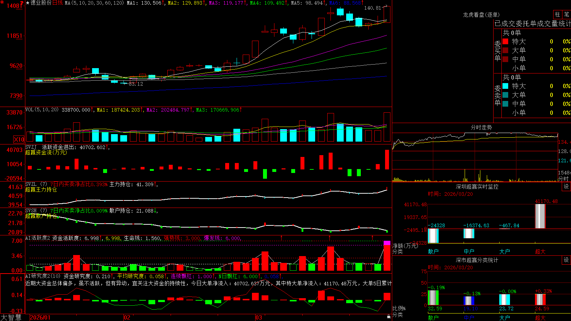Click the 深市超赢分类统计 panel title

477,260
